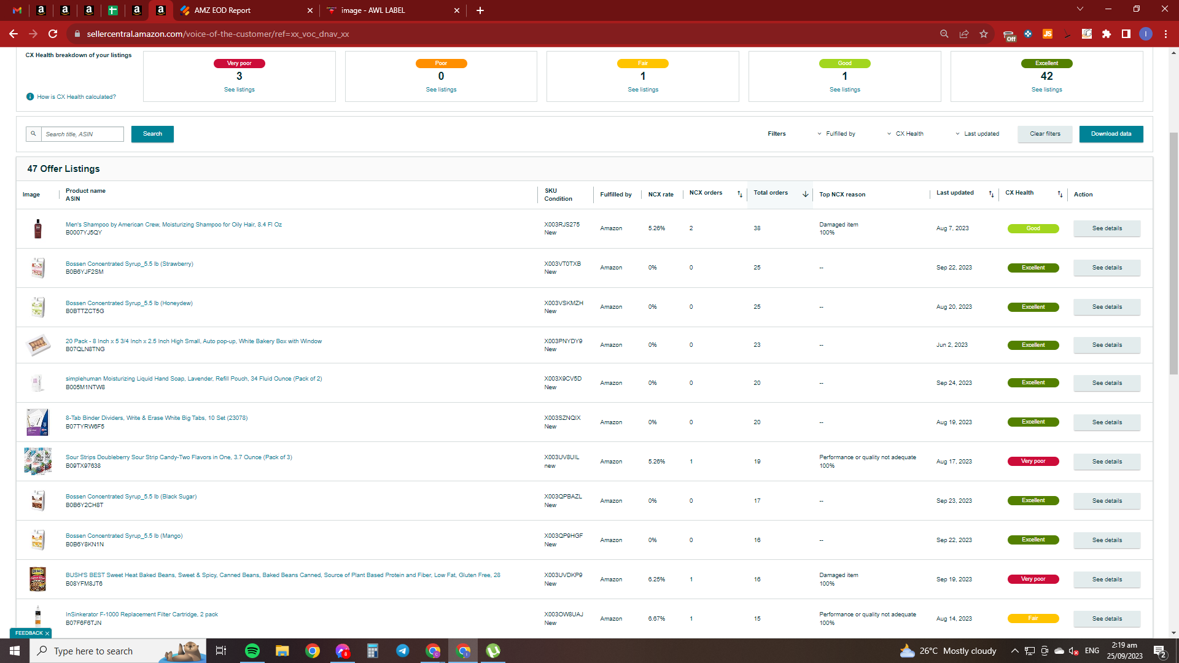Screen dimensions: 1179x663
Task: Toggle the browser side panel icon
Action: click(1126, 34)
